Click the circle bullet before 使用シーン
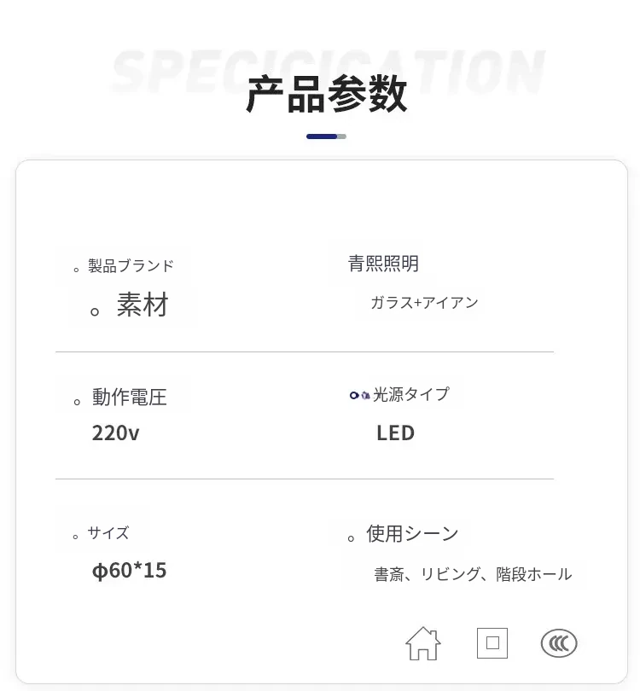The image size is (640, 691). (x=352, y=538)
